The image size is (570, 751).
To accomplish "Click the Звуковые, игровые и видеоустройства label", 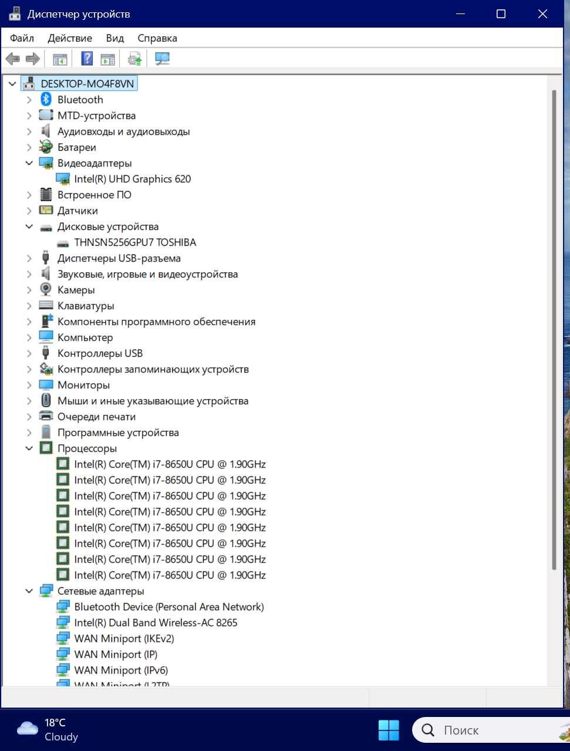I will pyautogui.click(x=147, y=274).
